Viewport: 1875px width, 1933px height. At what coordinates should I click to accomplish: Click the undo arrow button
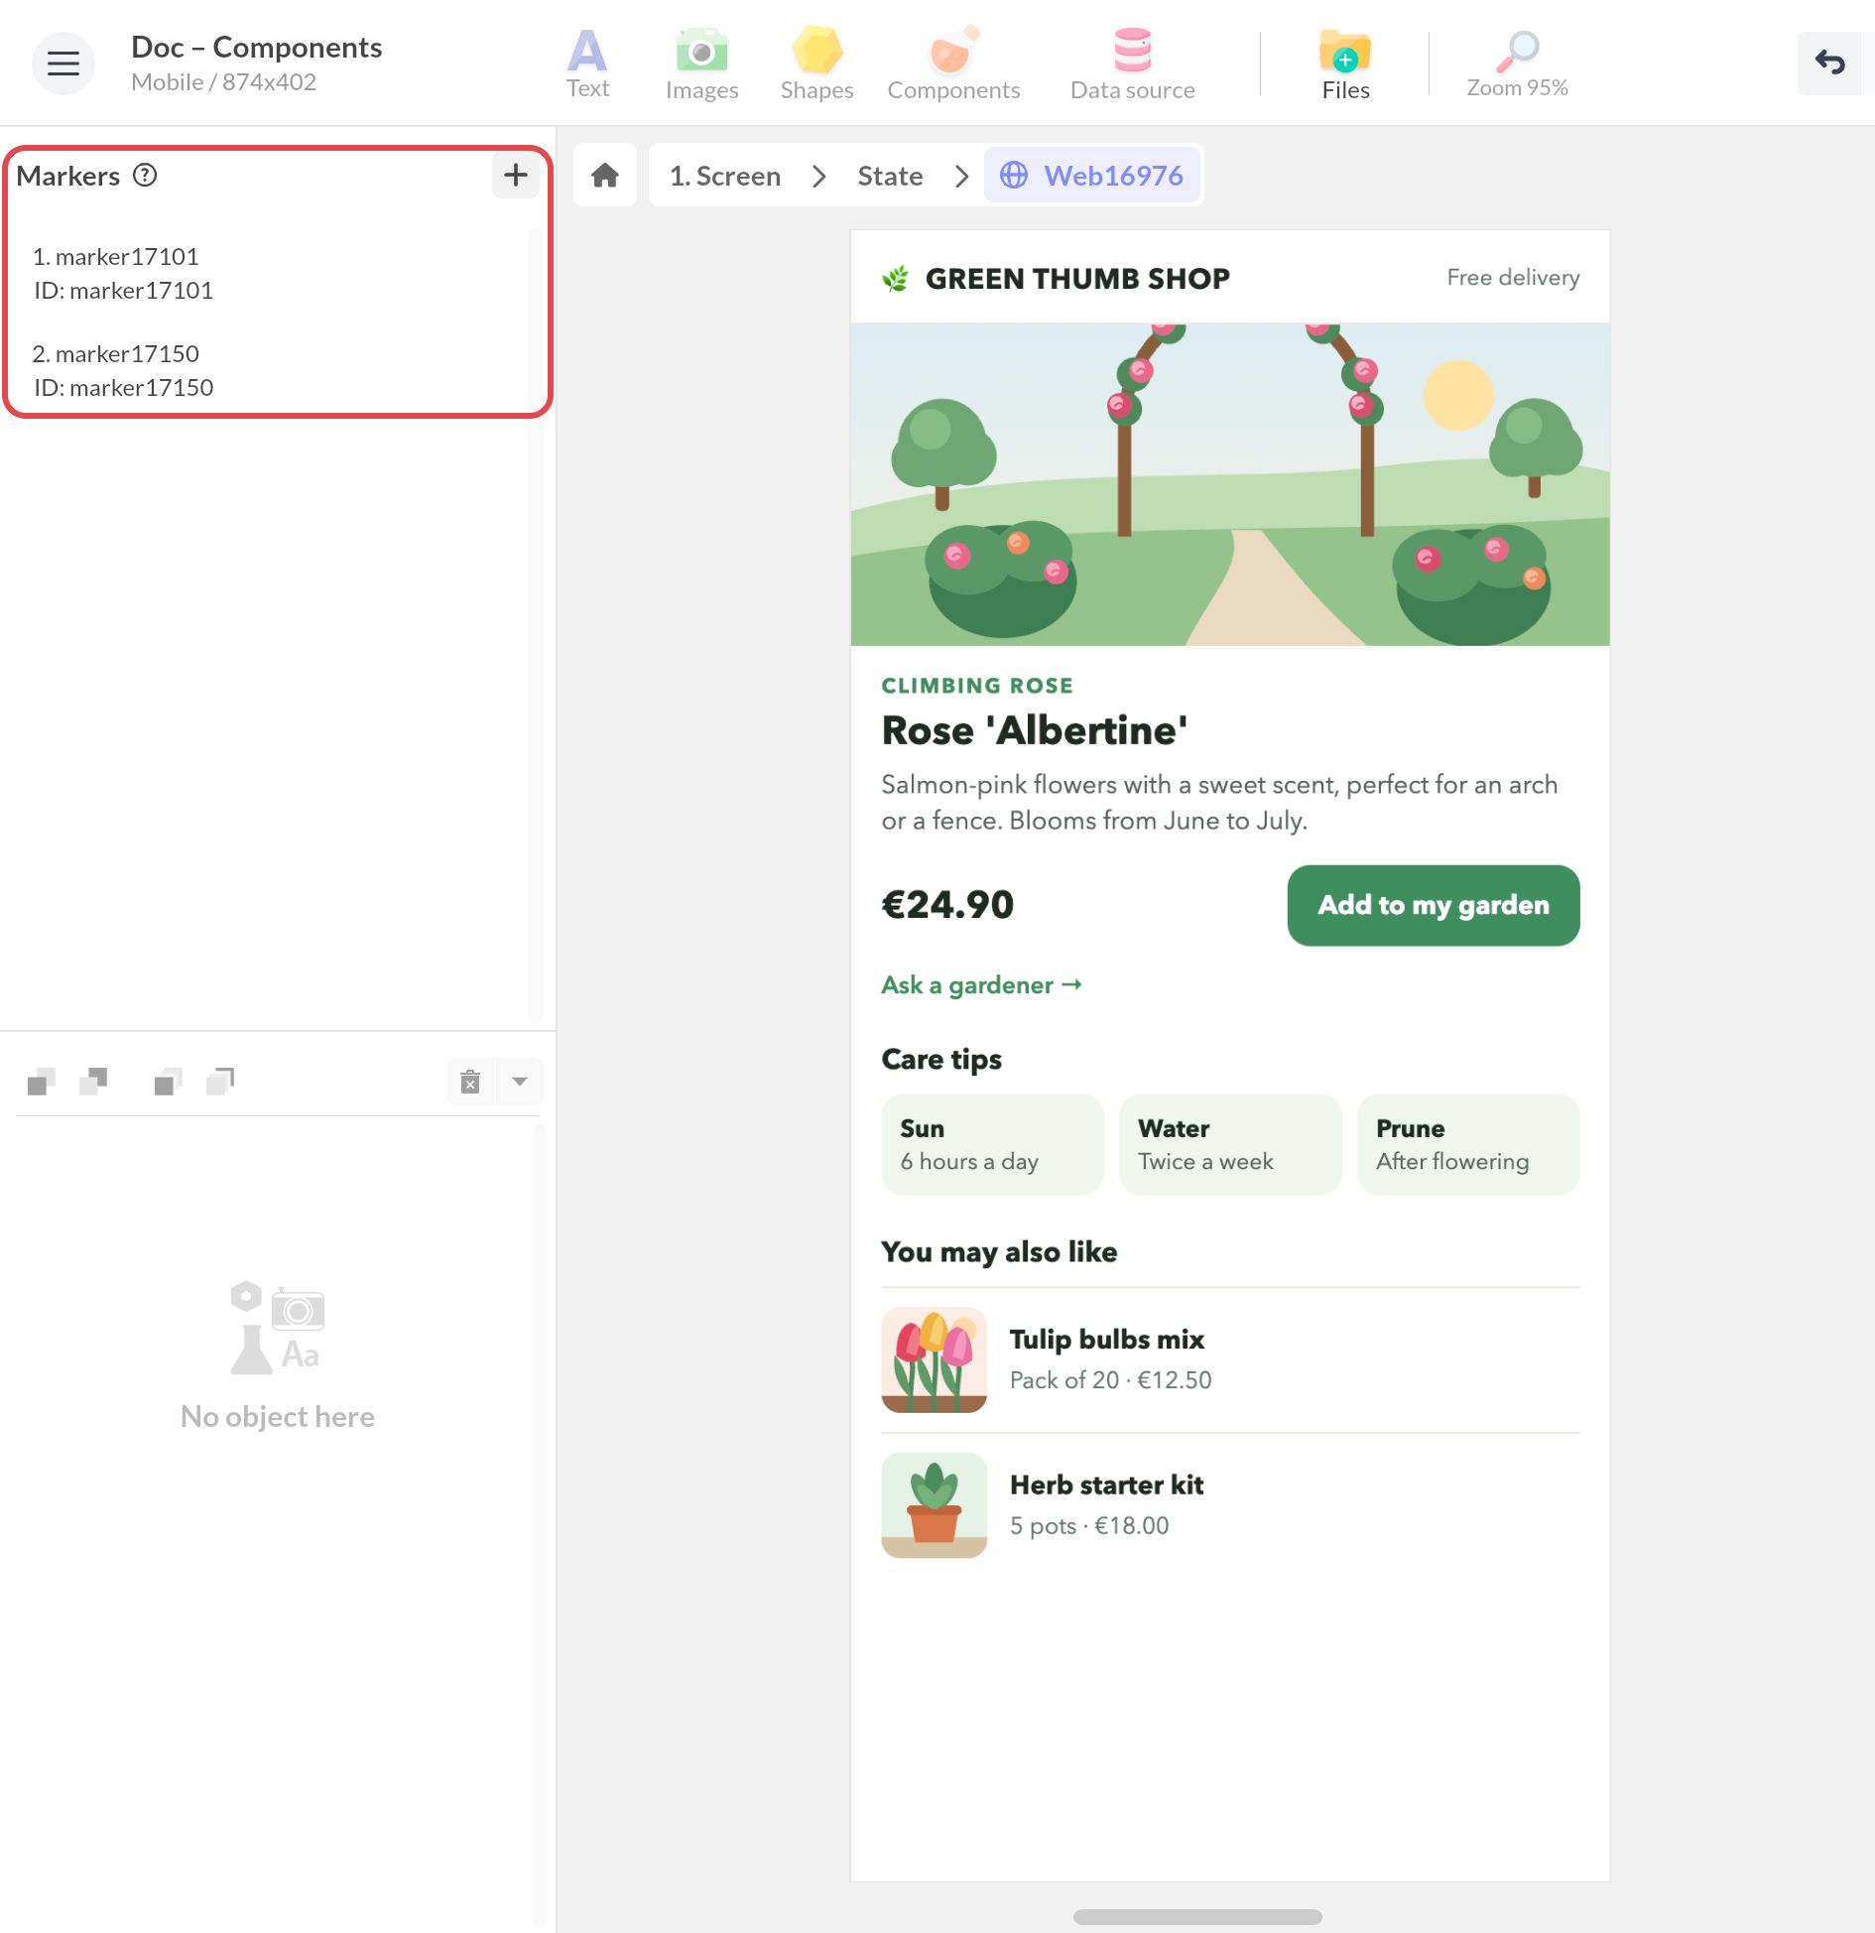[x=1829, y=64]
